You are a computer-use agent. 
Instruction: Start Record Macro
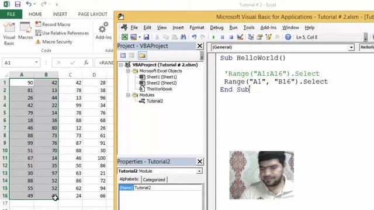[x=53, y=24]
